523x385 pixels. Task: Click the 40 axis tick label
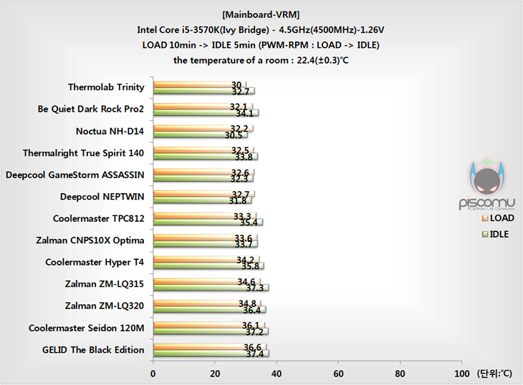pyautogui.click(x=277, y=374)
